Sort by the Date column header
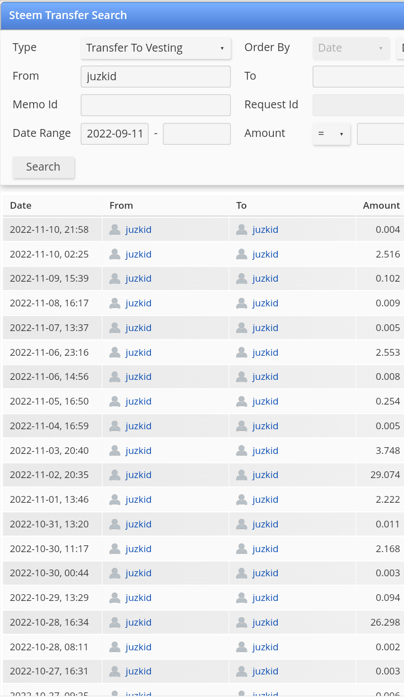Image resolution: width=404 pixels, height=698 pixels. pyautogui.click(x=21, y=205)
